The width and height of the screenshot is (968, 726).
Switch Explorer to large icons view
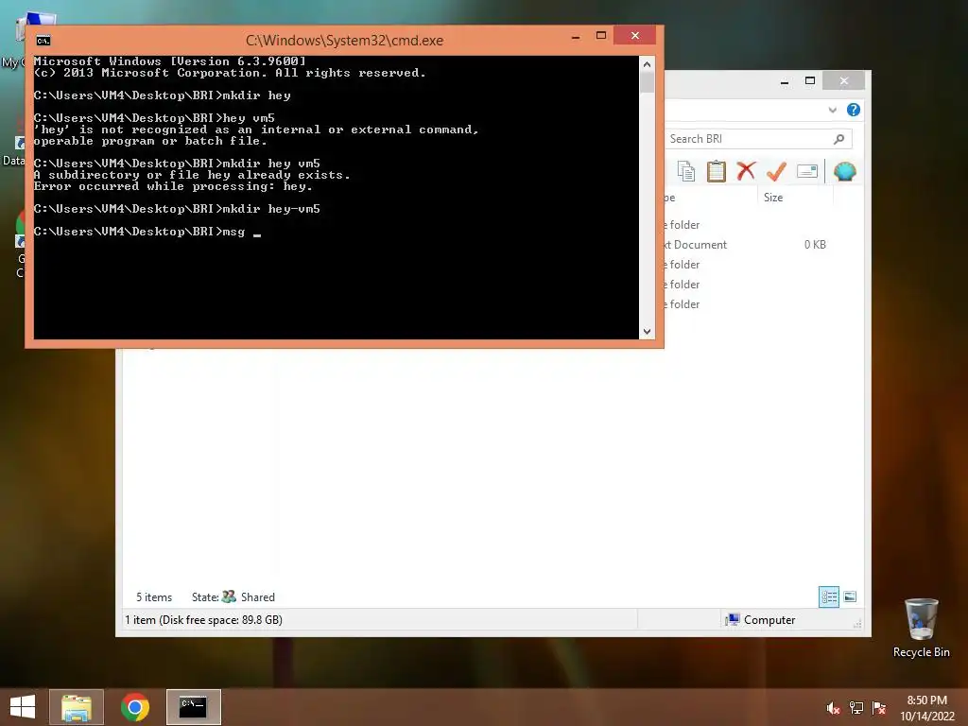point(850,596)
